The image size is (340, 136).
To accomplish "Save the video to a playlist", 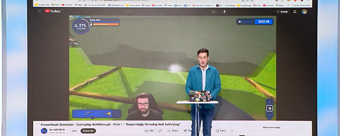I will point(221,131).
